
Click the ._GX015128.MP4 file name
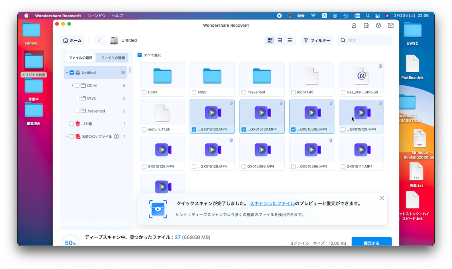(213, 166)
